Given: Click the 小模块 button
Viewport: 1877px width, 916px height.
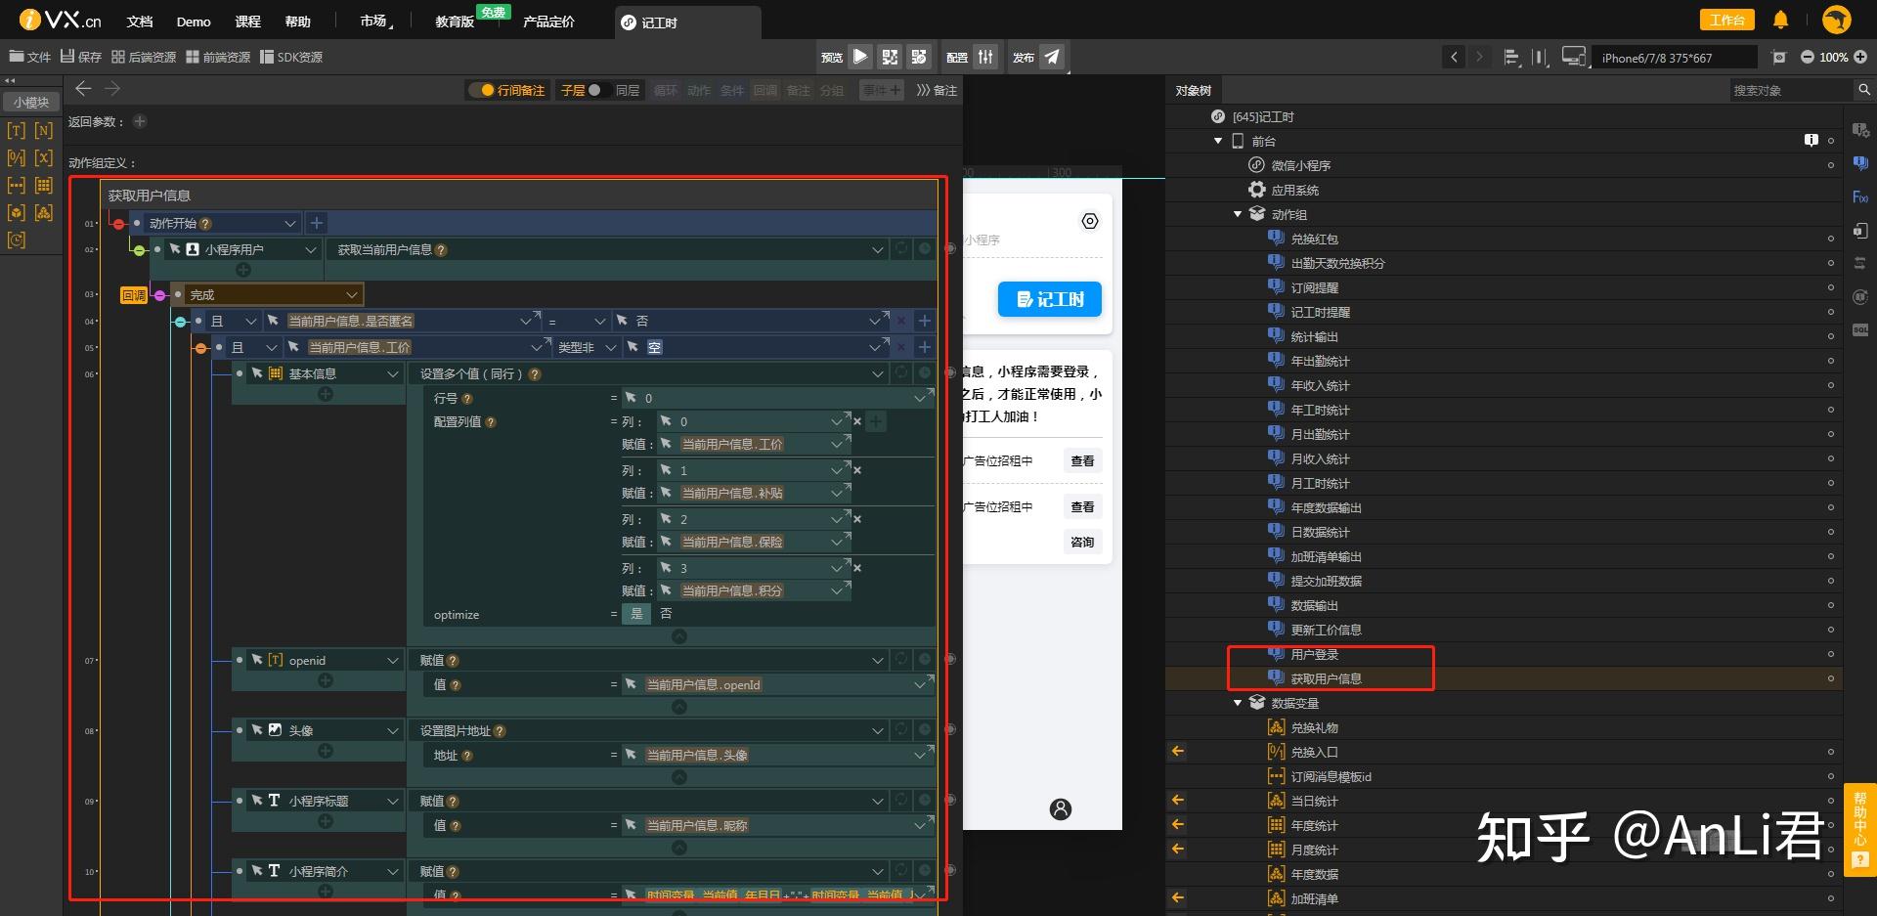Looking at the screenshot, I should tap(30, 102).
